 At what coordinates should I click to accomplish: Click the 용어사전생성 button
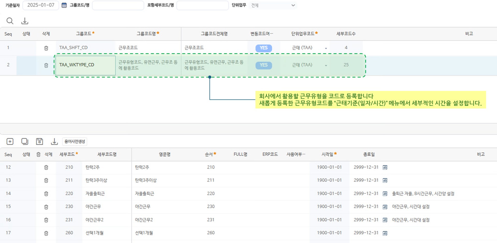(75, 142)
